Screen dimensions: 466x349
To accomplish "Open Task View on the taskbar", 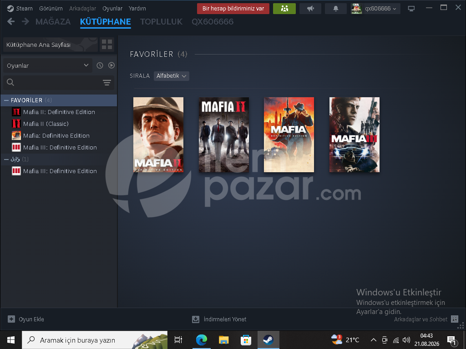I will pyautogui.click(x=178, y=340).
